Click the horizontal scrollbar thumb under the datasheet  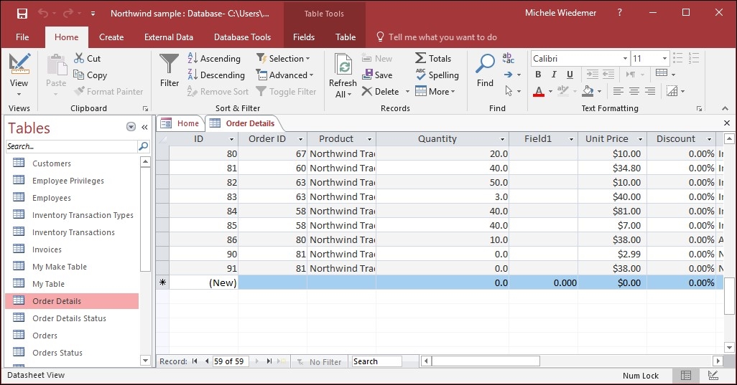tap(486, 361)
